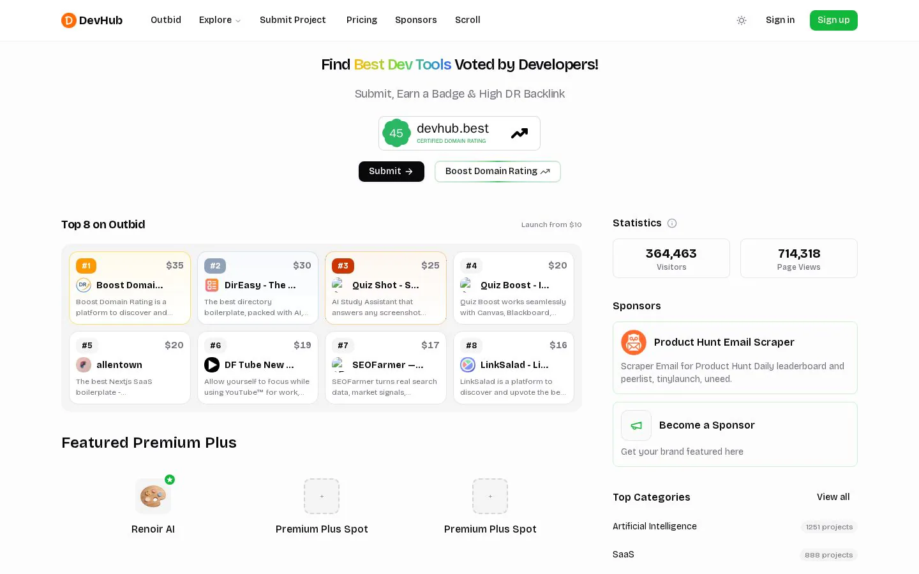Image resolution: width=919 pixels, height=574 pixels.
Task: Click the Statistics info icon
Action: click(672, 223)
